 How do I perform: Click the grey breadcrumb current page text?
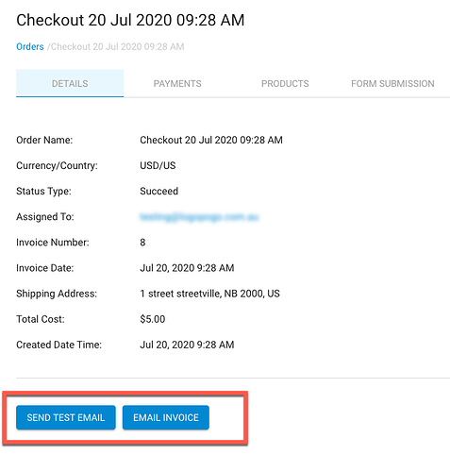click(116, 46)
